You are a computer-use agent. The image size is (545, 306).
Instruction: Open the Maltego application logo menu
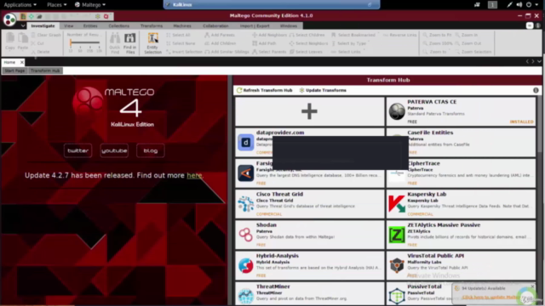click(x=9, y=20)
